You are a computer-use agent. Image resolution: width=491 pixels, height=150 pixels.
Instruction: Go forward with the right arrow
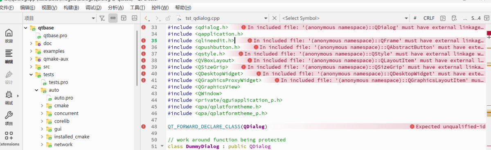158,18
